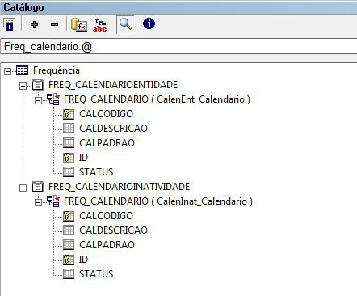
Task: Click the blue information icon
Action: (x=149, y=23)
